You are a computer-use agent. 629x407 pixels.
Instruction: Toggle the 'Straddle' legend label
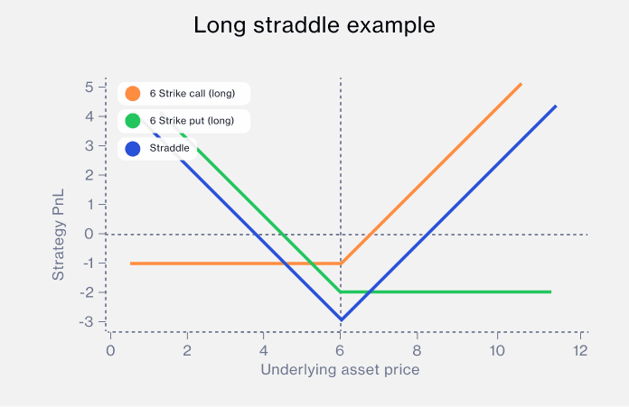pyautogui.click(x=169, y=149)
